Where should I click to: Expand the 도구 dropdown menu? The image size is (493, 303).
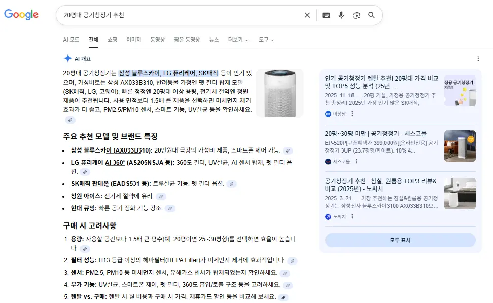point(266,40)
